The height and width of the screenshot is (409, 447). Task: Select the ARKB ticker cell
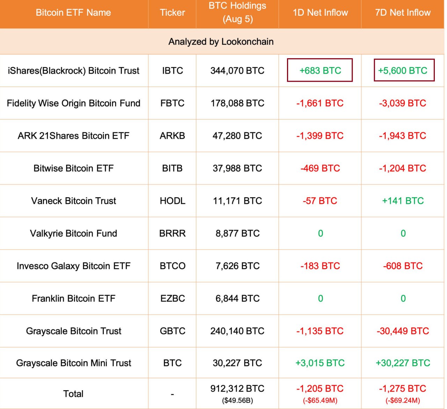point(172,136)
